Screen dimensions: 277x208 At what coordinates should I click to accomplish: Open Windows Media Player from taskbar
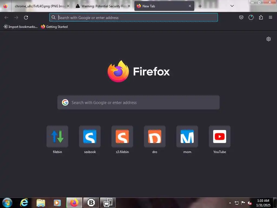coord(57,203)
